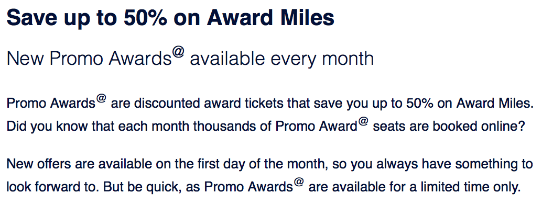Click the @ superscript before 'seats are booked online'
542x205 pixels.
tap(363, 122)
